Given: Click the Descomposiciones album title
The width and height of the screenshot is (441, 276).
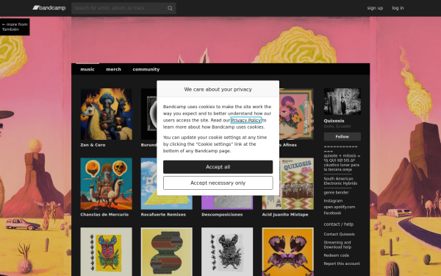Looking at the screenshot, I should pyautogui.click(x=222, y=215).
